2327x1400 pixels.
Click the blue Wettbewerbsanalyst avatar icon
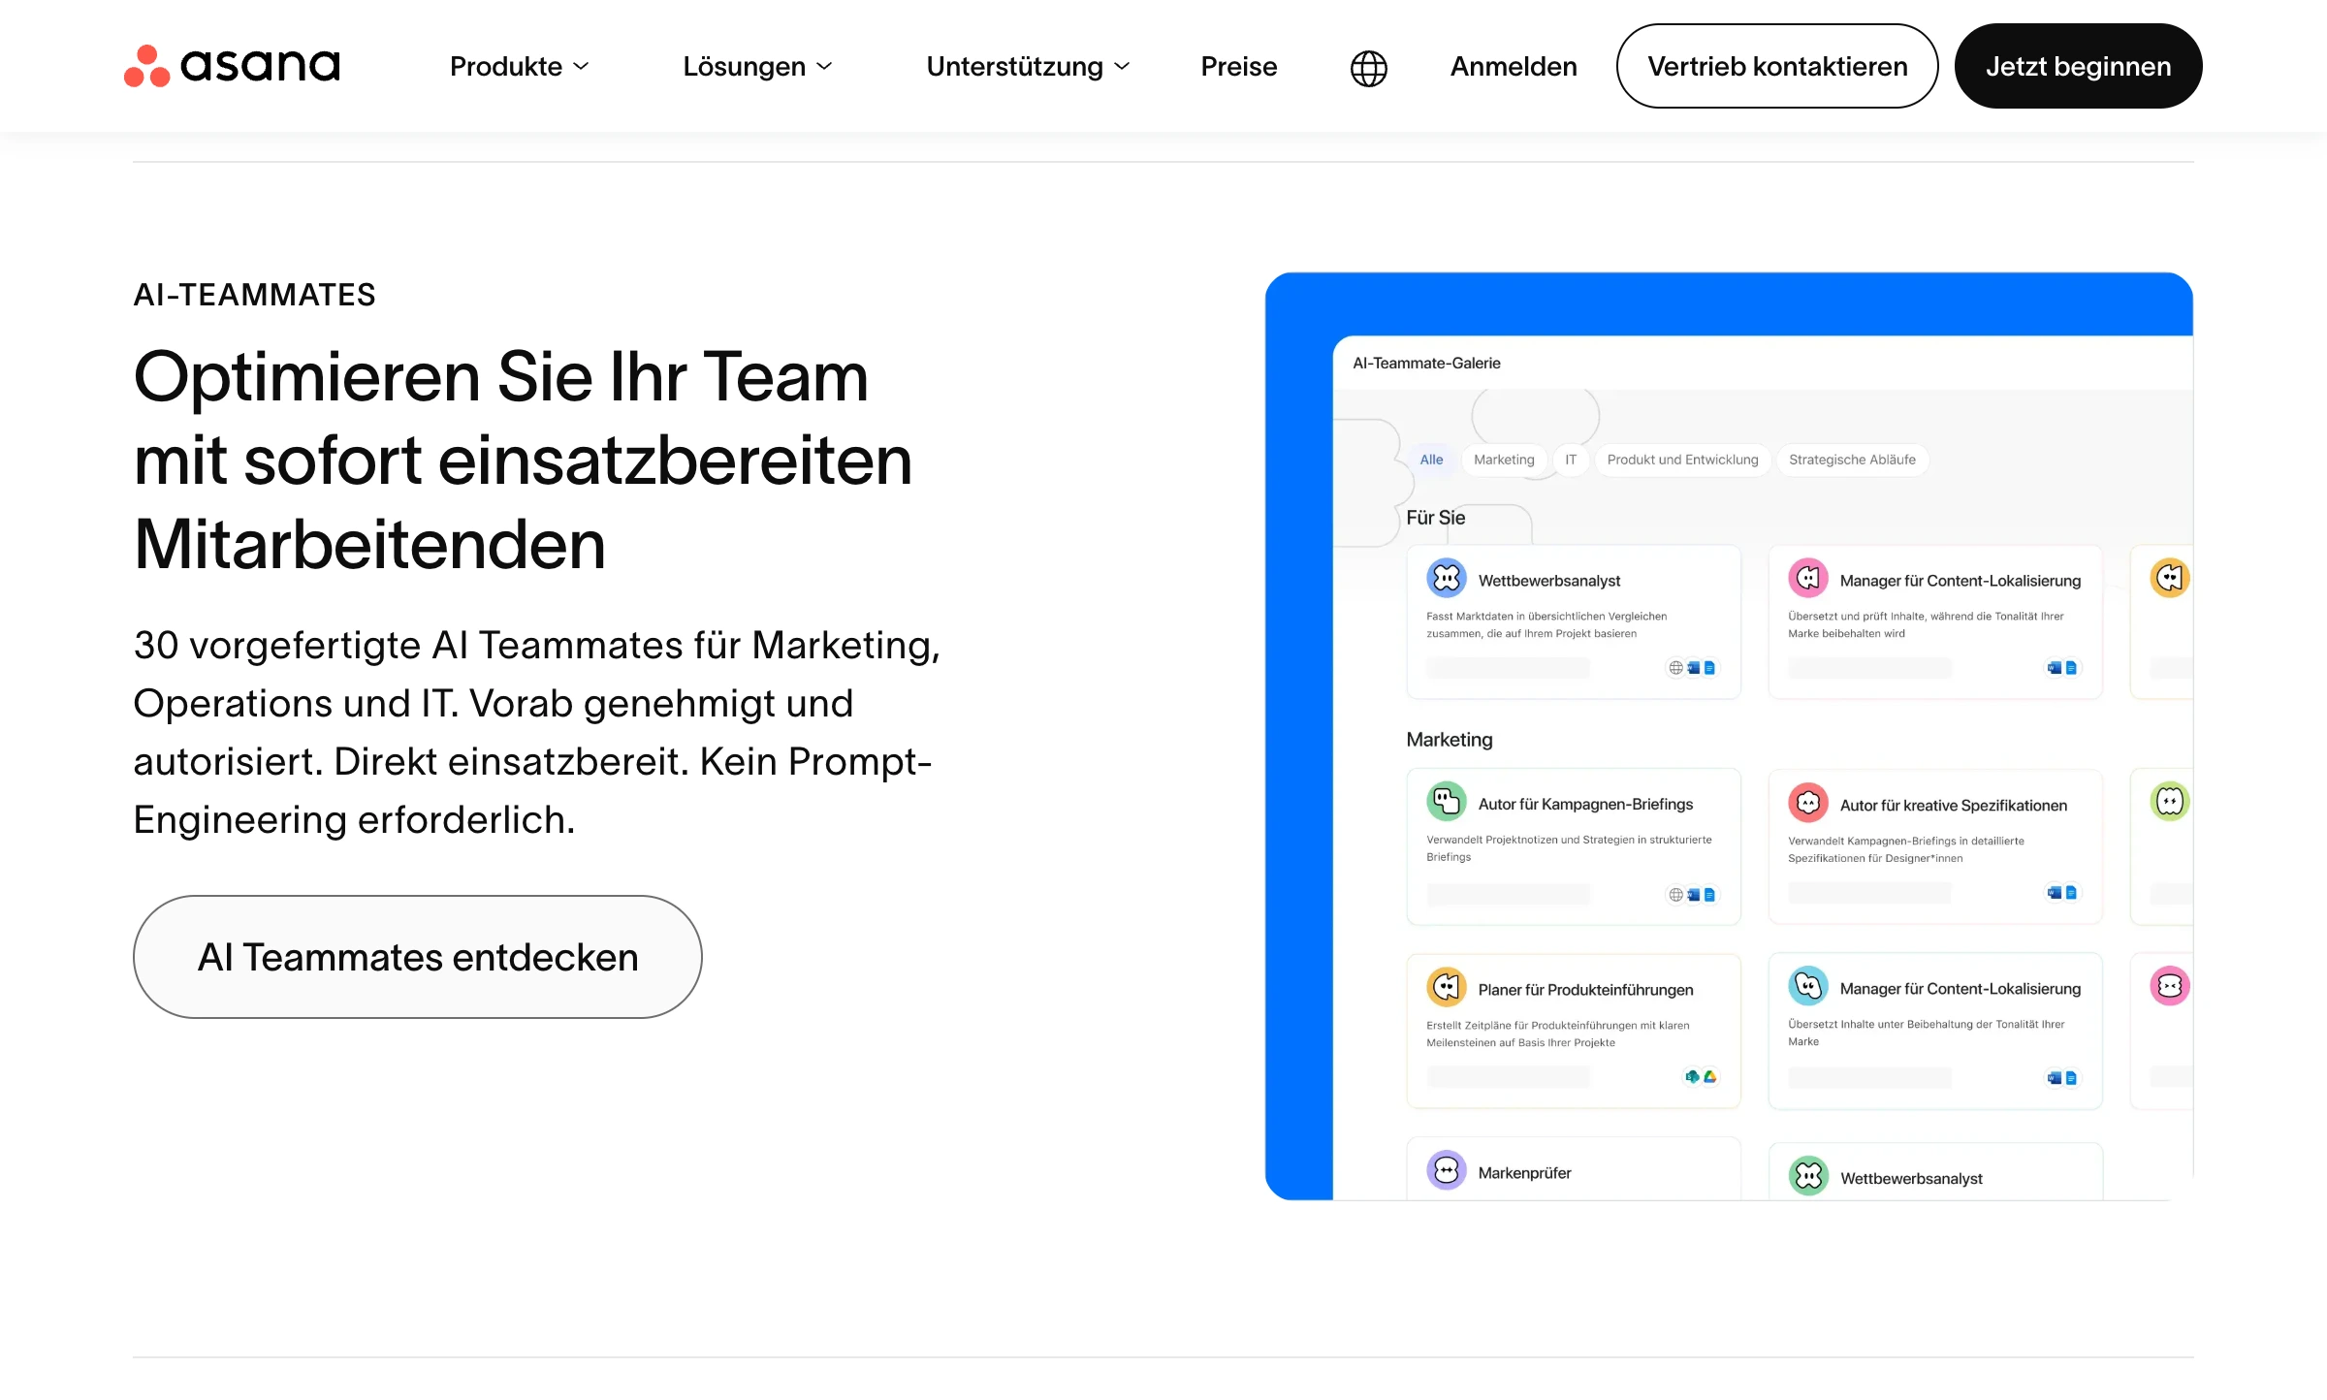(1446, 579)
